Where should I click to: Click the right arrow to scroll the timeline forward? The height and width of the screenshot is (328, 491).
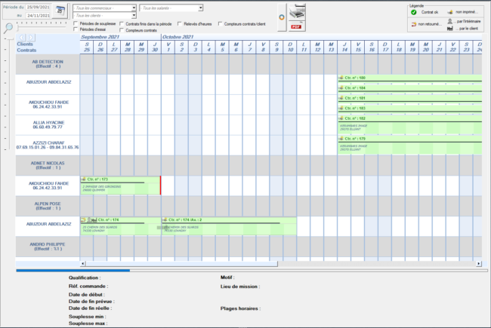pyautogui.click(x=31, y=38)
